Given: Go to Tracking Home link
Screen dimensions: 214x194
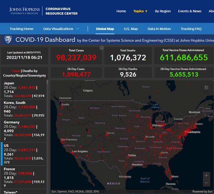Looking at the screenshot, I should point(21,29).
